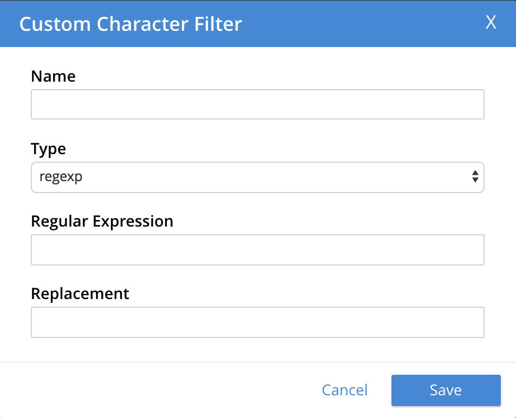Click the left edge of the Type combo box
This screenshot has height=418, width=516.
tap(35, 177)
